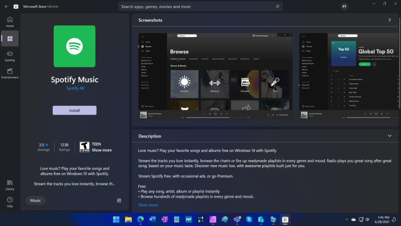
Task: Open the Entertainment section
Action: tap(10, 73)
